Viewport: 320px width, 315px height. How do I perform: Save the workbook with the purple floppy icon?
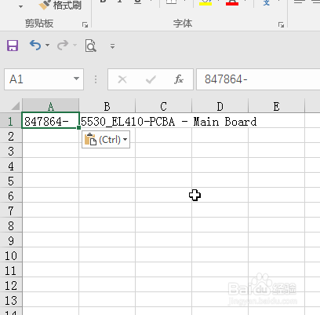pyautogui.click(x=13, y=46)
